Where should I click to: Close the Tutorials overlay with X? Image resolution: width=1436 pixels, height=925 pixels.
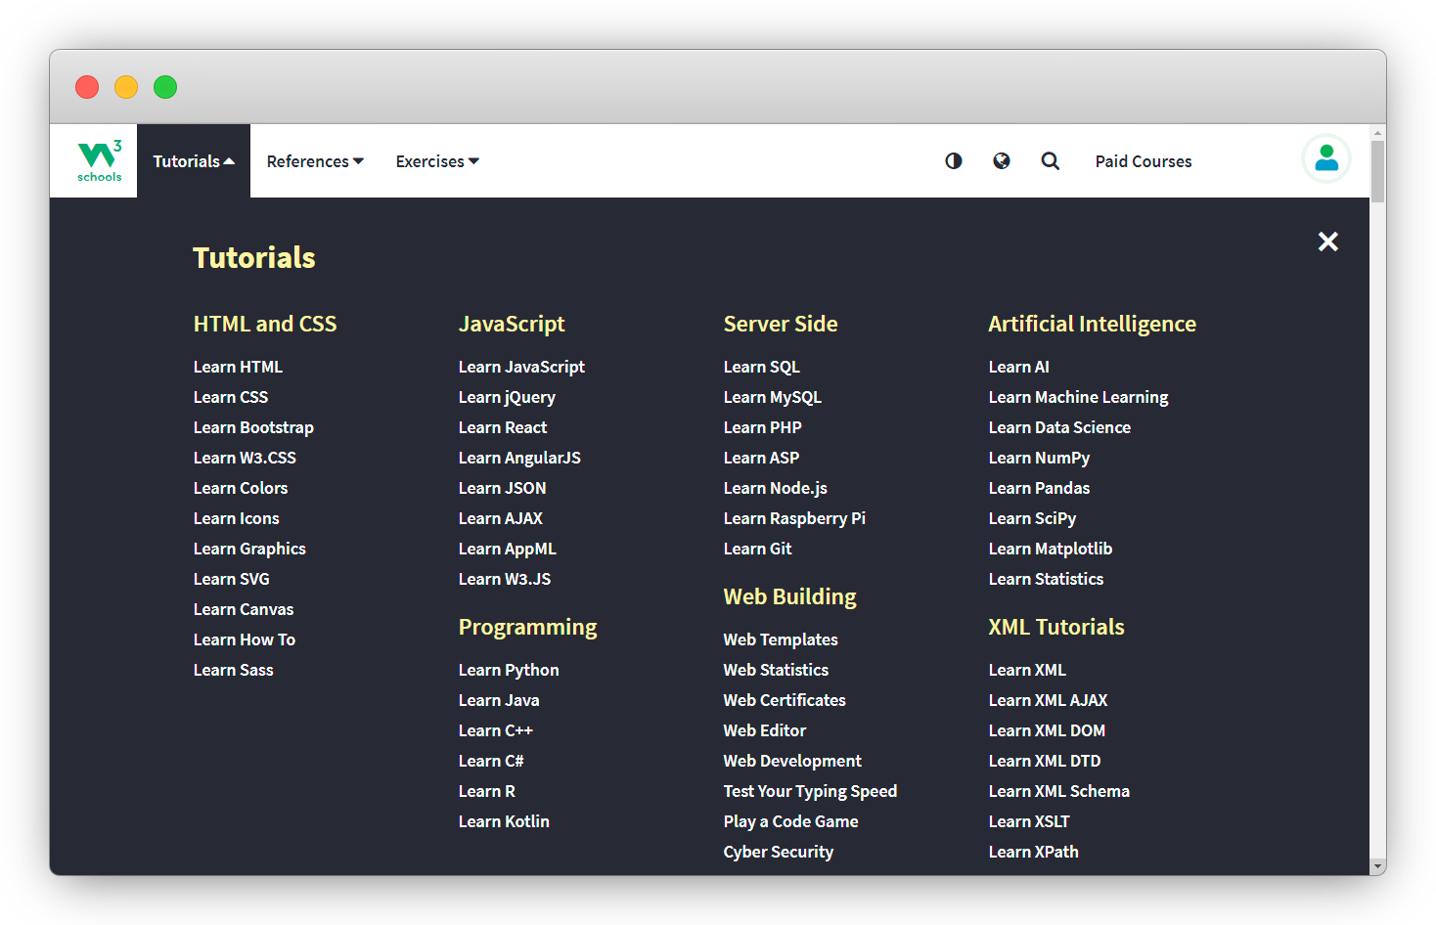1327,242
